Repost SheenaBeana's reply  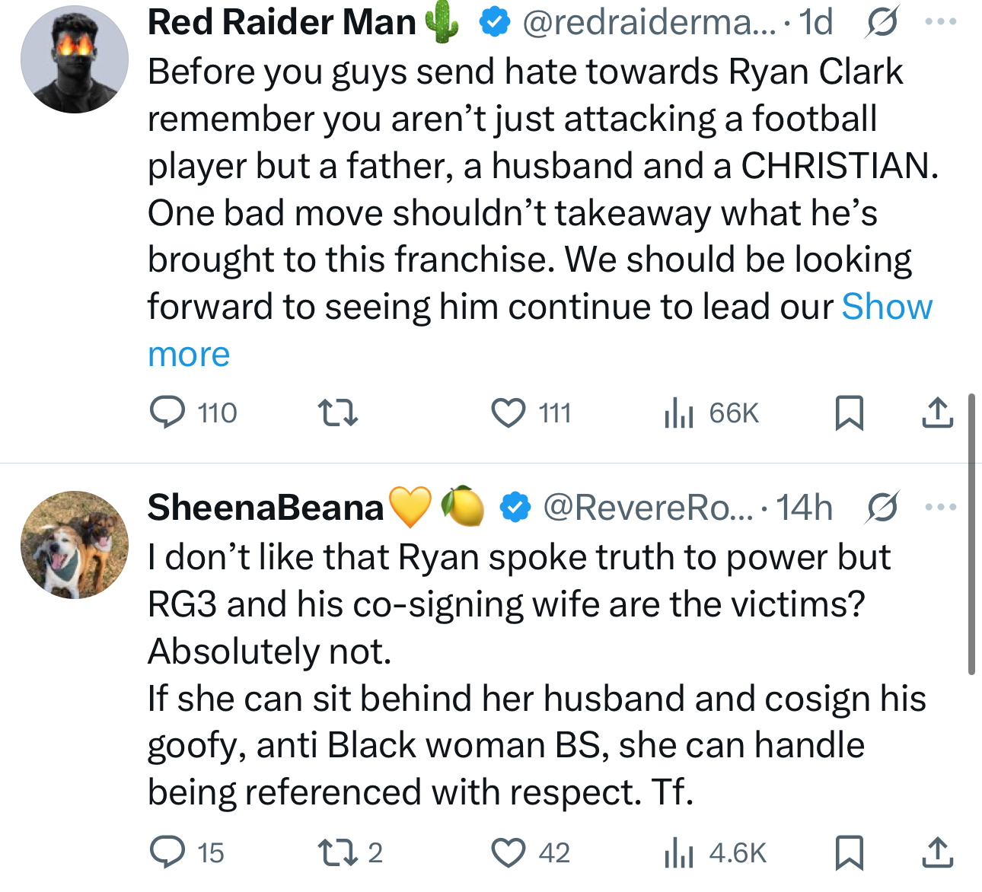pyautogui.click(x=337, y=853)
